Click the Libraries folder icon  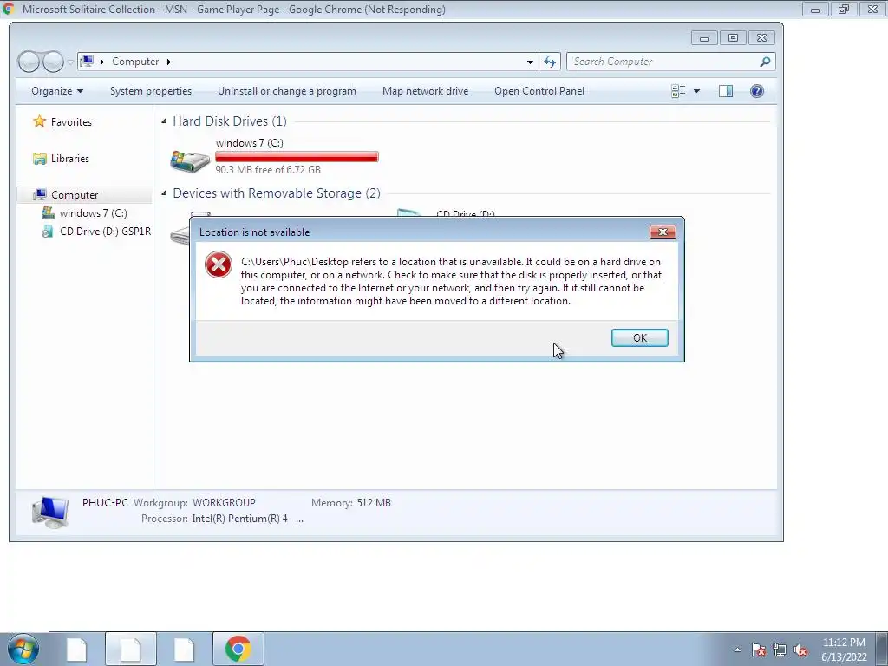40,159
